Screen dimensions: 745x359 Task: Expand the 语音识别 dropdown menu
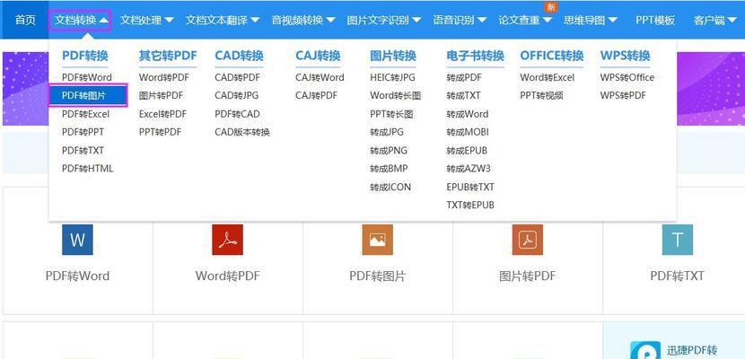460,20
